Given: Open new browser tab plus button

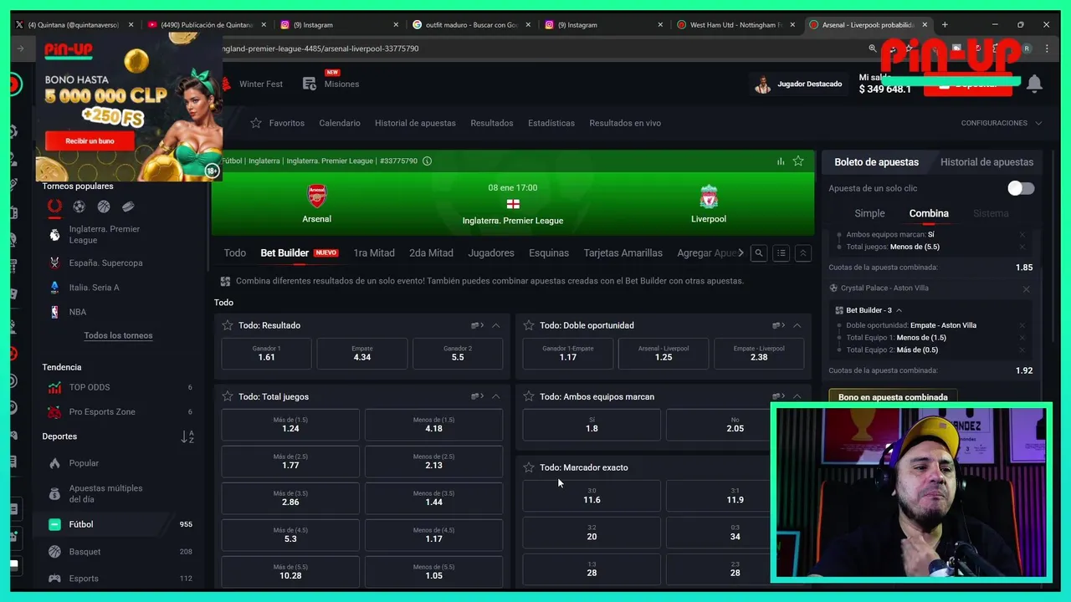Looking at the screenshot, I should click(x=945, y=25).
